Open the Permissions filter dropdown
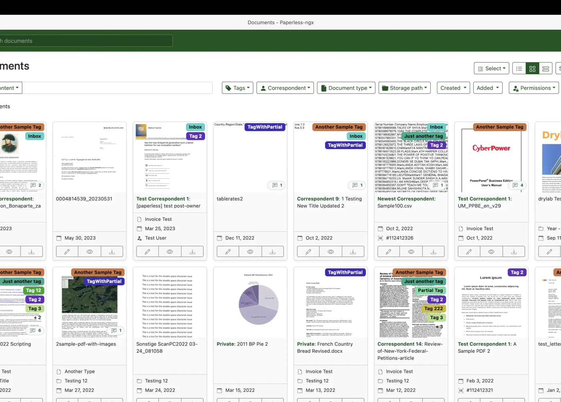The width and height of the screenshot is (561, 402). (x=534, y=88)
